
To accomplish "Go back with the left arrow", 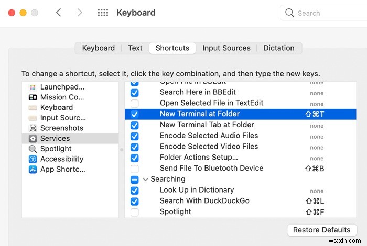I will [x=59, y=13].
